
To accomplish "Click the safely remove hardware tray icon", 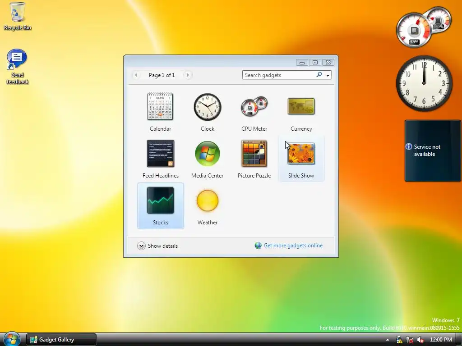I will (399, 340).
